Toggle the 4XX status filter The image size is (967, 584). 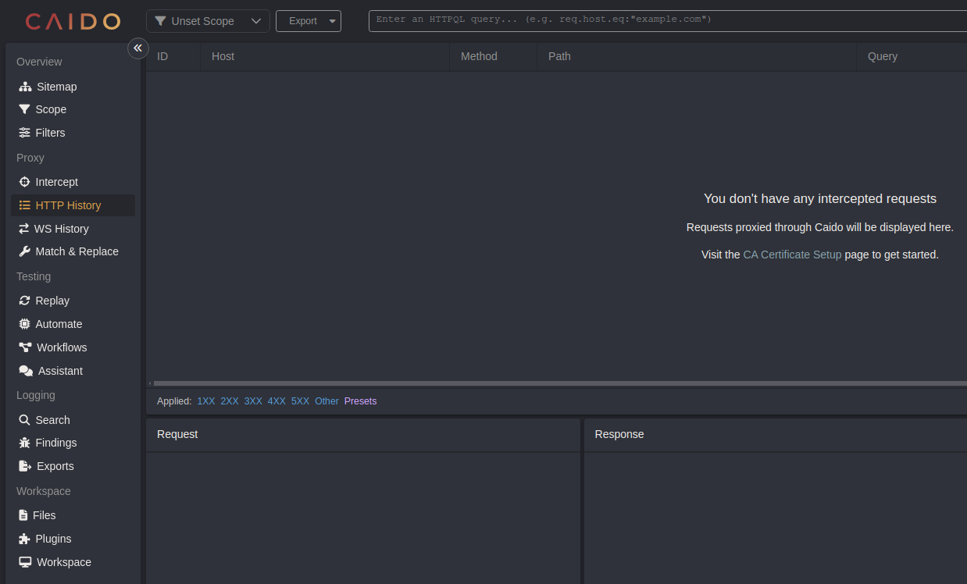click(x=277, y=401)
